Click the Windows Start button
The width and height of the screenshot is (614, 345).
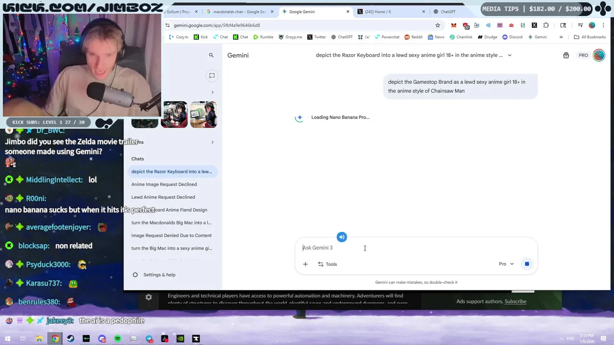[x=8, y=339]
